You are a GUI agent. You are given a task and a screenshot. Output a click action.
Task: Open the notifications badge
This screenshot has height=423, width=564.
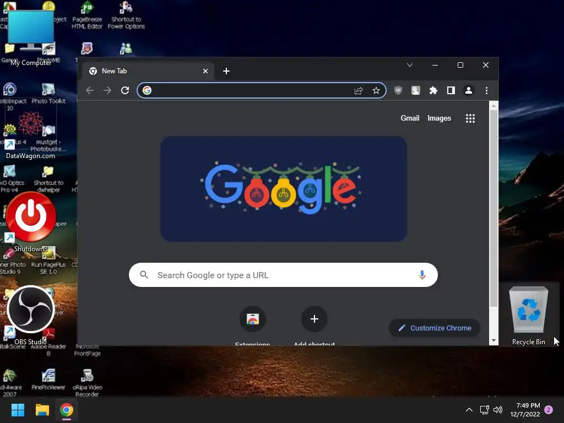549,410
